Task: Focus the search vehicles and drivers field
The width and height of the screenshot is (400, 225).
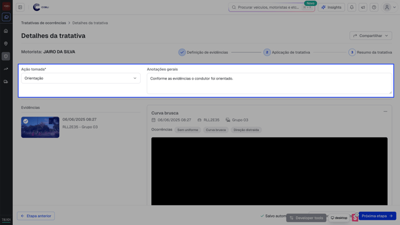Action: [x=272, y=8]
